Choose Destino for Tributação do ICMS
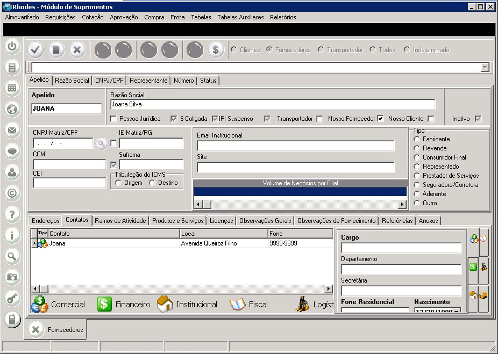This screenshot has width=498, height=354. coord(152,183)
